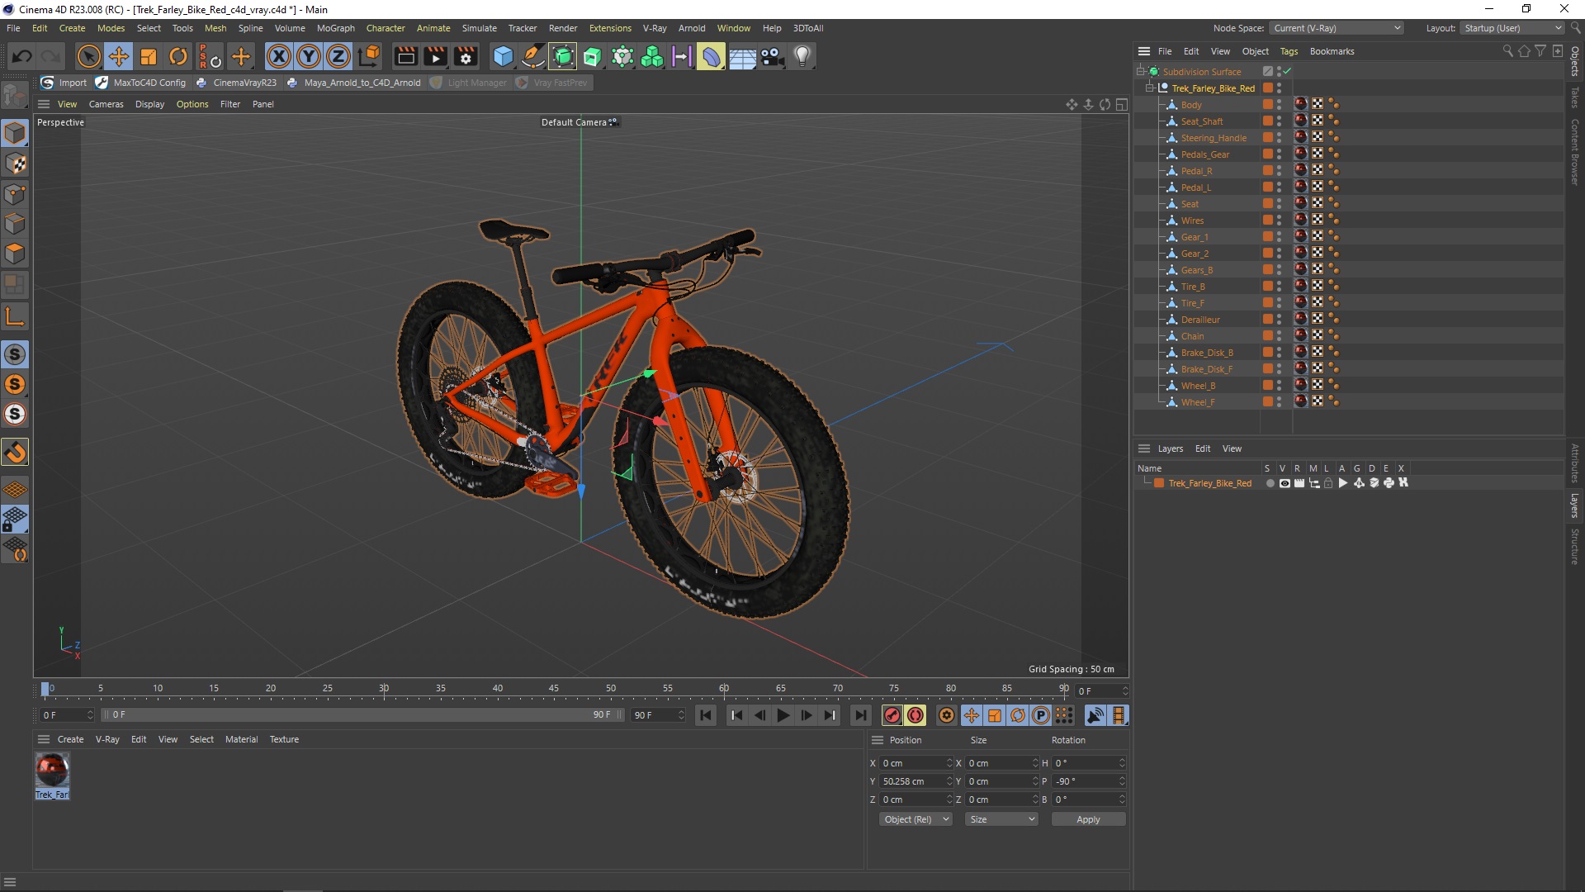Image resolution: width=1585 pixels, height=892 pixels.
Task: Toggle Subdivision Surface enable checkmark
Action: [1287, 72]
